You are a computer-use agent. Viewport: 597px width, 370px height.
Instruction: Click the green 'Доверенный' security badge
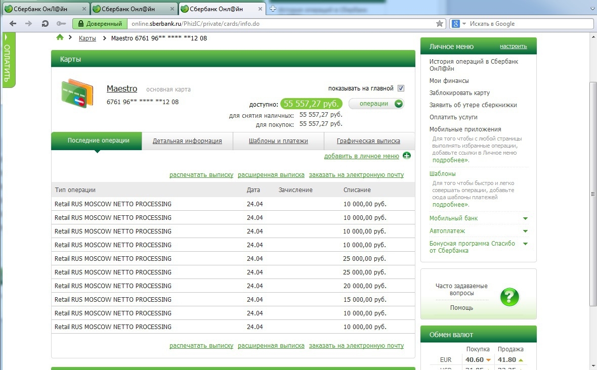tap(100, 24)
